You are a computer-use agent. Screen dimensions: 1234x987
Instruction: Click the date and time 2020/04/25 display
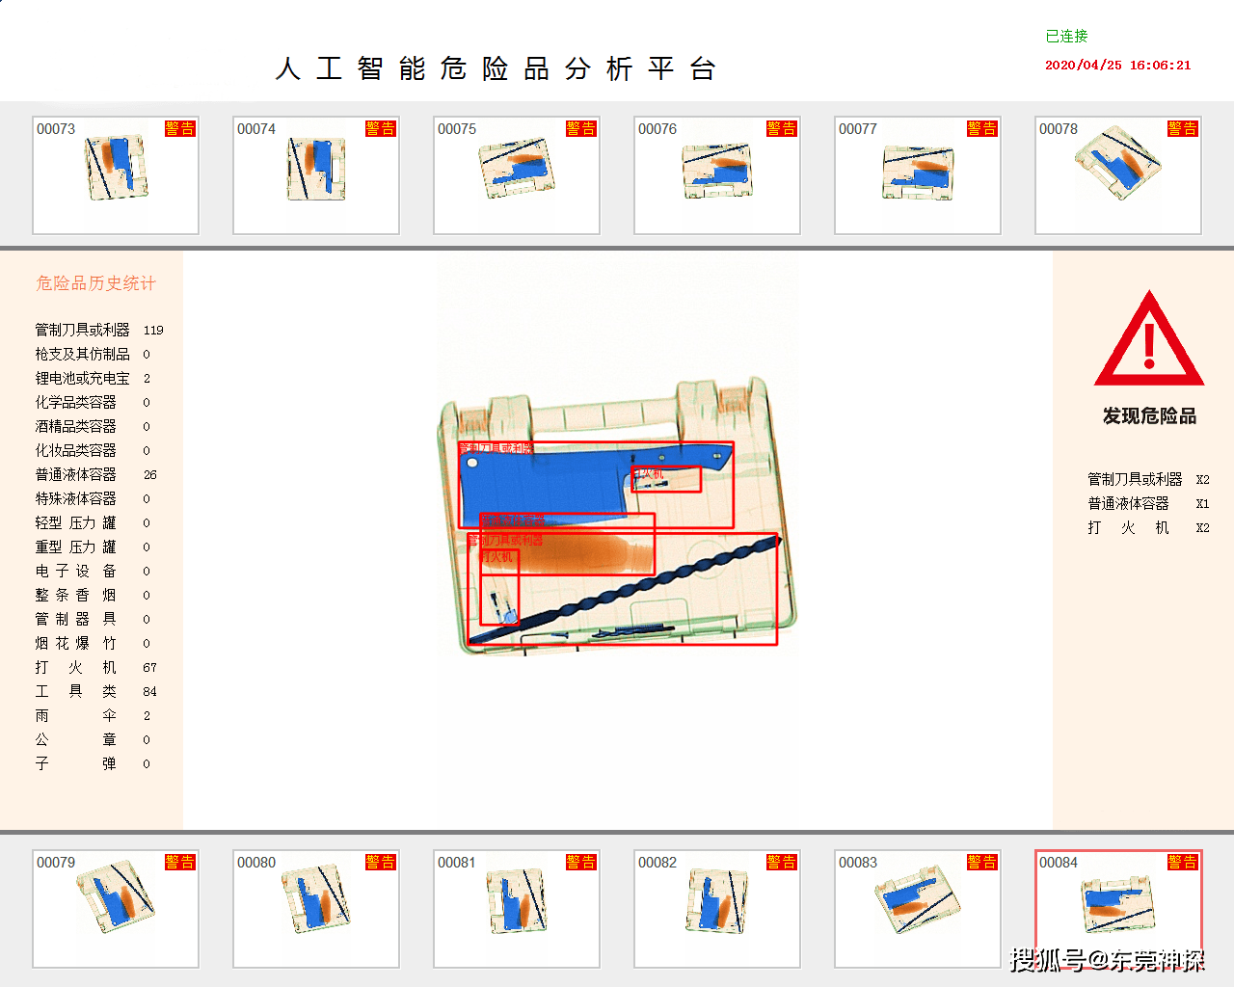click(1118, 66)
